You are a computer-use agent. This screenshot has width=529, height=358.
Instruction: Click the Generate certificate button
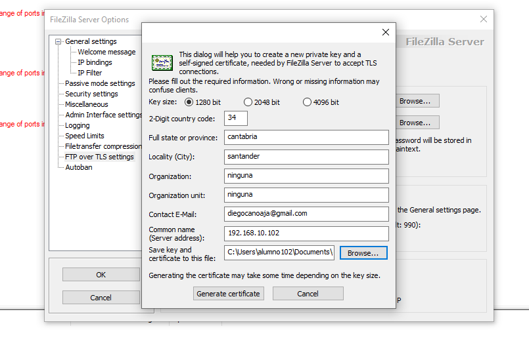point(229,294)
